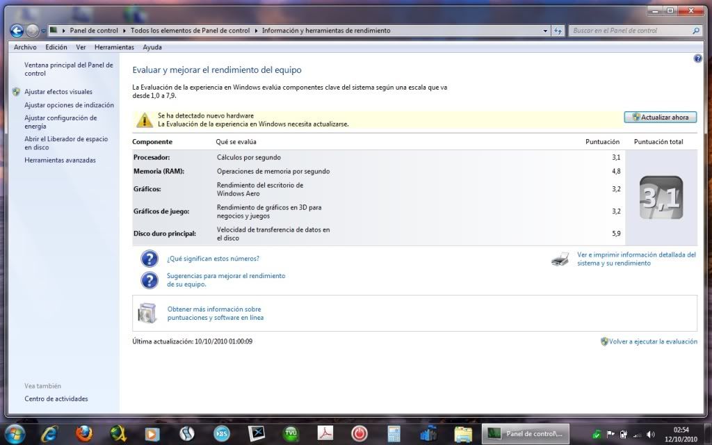The image size is (712, 445).
Task: Launch Firefox from the taskbar
Action: click(83, 434)
